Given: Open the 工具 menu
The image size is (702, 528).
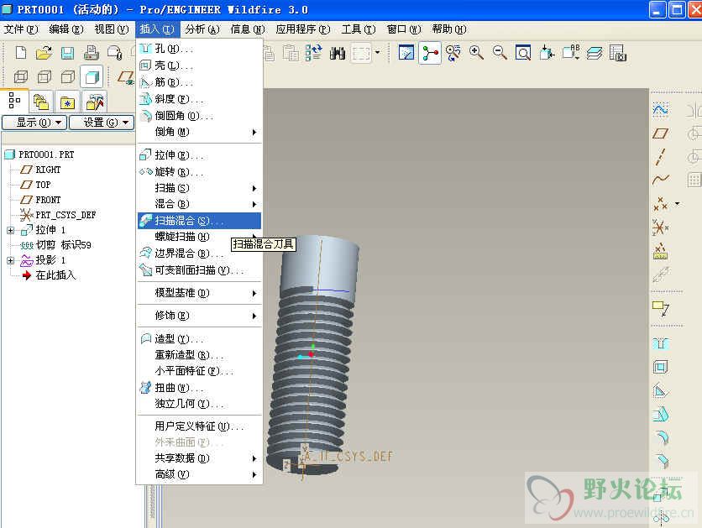Looking at the screenshot, I should coord(359,29).
